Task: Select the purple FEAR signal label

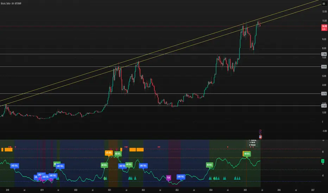Action: coord(168,178)
